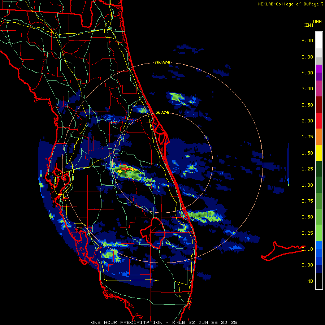Click the 0.75 legend value

[307, 201]
